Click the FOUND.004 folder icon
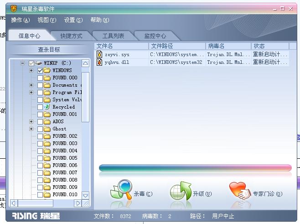300x224 pixels. [x=47, y=151]
